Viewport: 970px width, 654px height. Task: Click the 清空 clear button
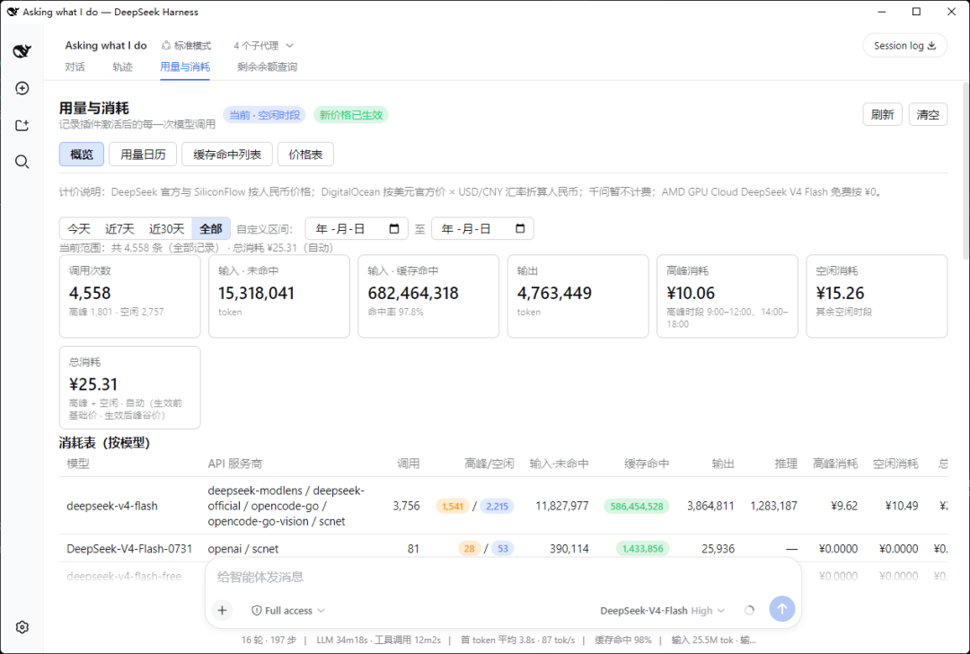928,114
